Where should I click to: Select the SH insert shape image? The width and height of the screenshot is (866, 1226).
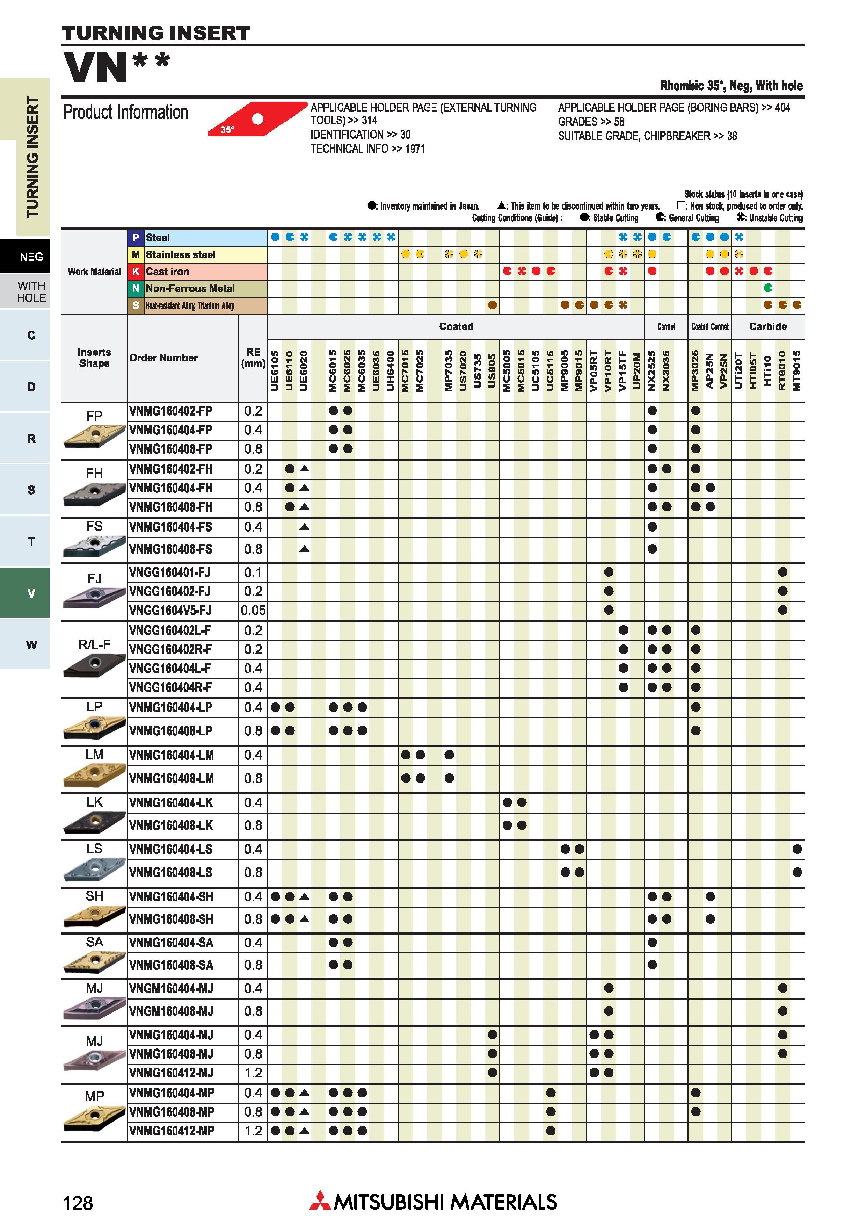(94, 916)
